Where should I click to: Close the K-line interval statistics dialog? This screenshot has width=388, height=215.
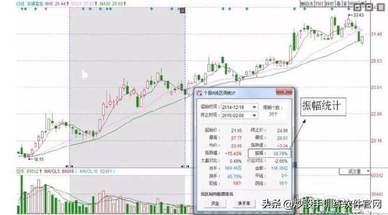[x=285, y=92]
